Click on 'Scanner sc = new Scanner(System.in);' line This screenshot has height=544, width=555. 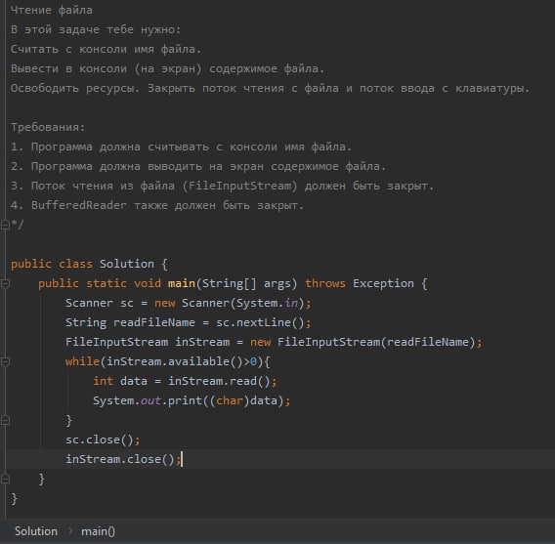(x=188, y=303)
